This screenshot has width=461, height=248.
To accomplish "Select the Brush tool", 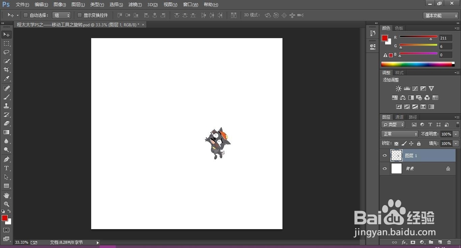I will tap(6, 97).
